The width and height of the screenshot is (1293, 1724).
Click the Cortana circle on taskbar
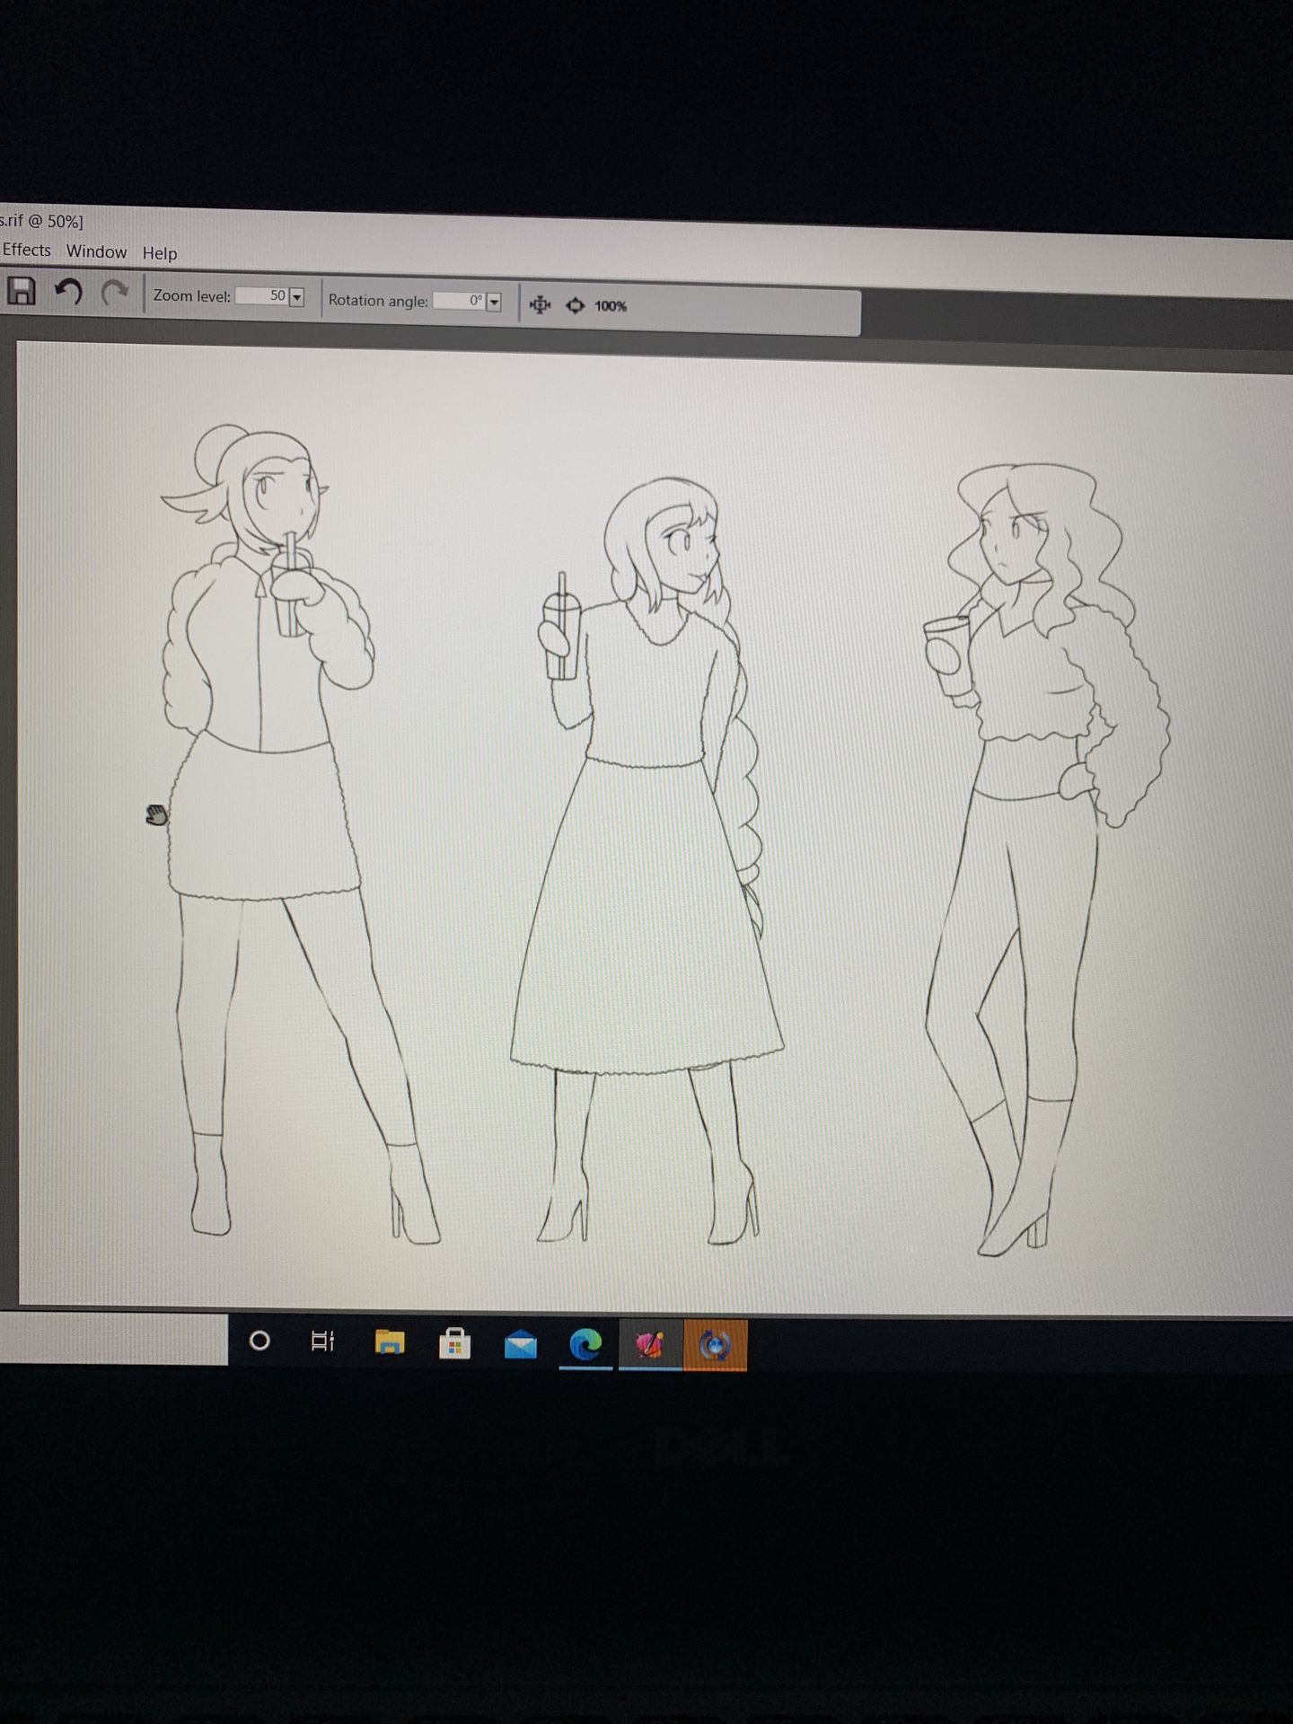point(259,1341)
